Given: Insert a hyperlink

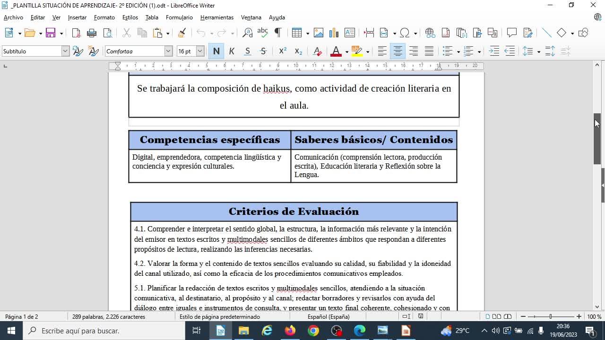Looking at the screenshot, I should [x=430, y=33].
